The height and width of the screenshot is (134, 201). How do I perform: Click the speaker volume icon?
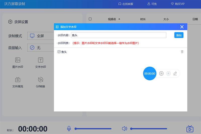(x=124, y=129)
